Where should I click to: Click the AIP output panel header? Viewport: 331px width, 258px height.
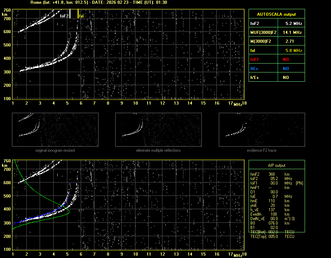[277, 165]
